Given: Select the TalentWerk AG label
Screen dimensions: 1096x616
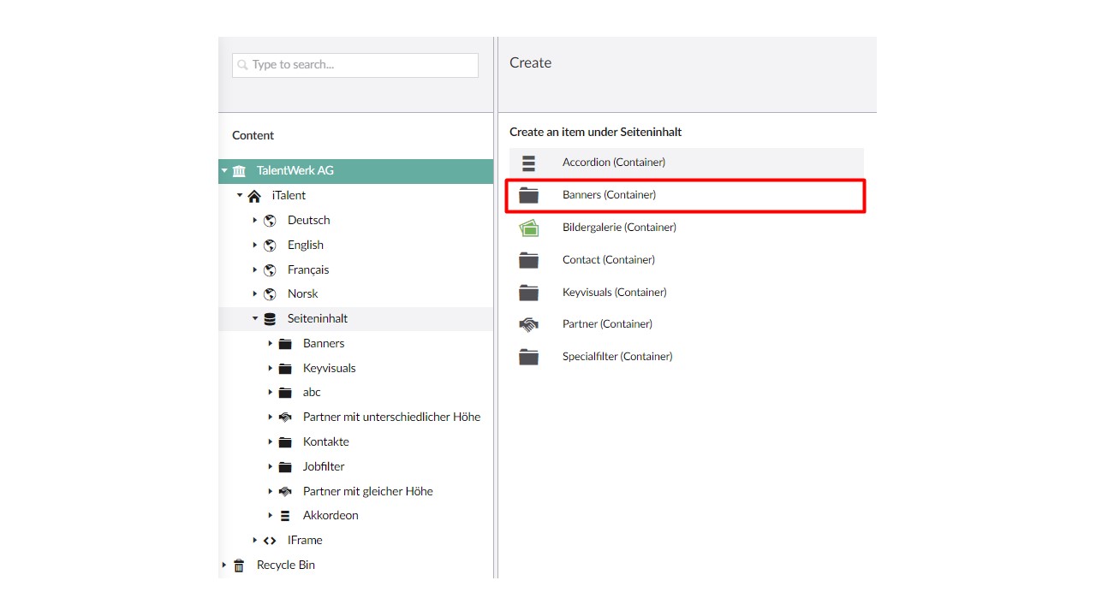Looking at the screenshot, I should coord(295,171).
